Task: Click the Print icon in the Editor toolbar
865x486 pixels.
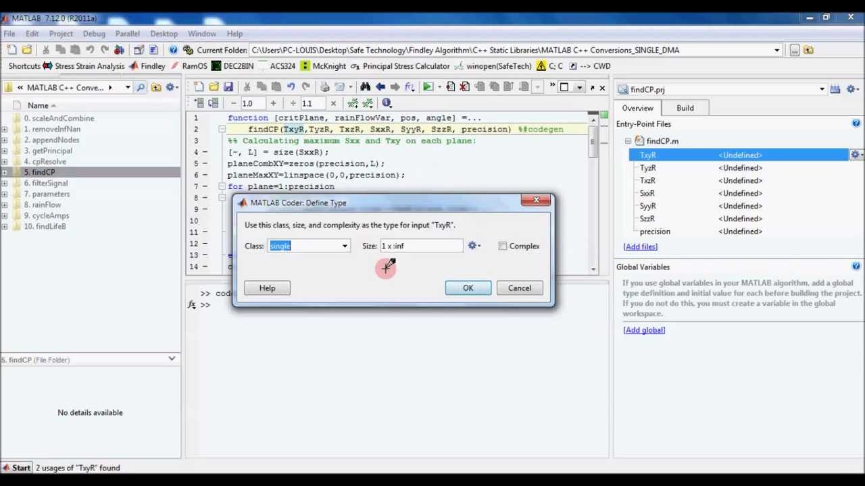Action: [x=325, y=86]
